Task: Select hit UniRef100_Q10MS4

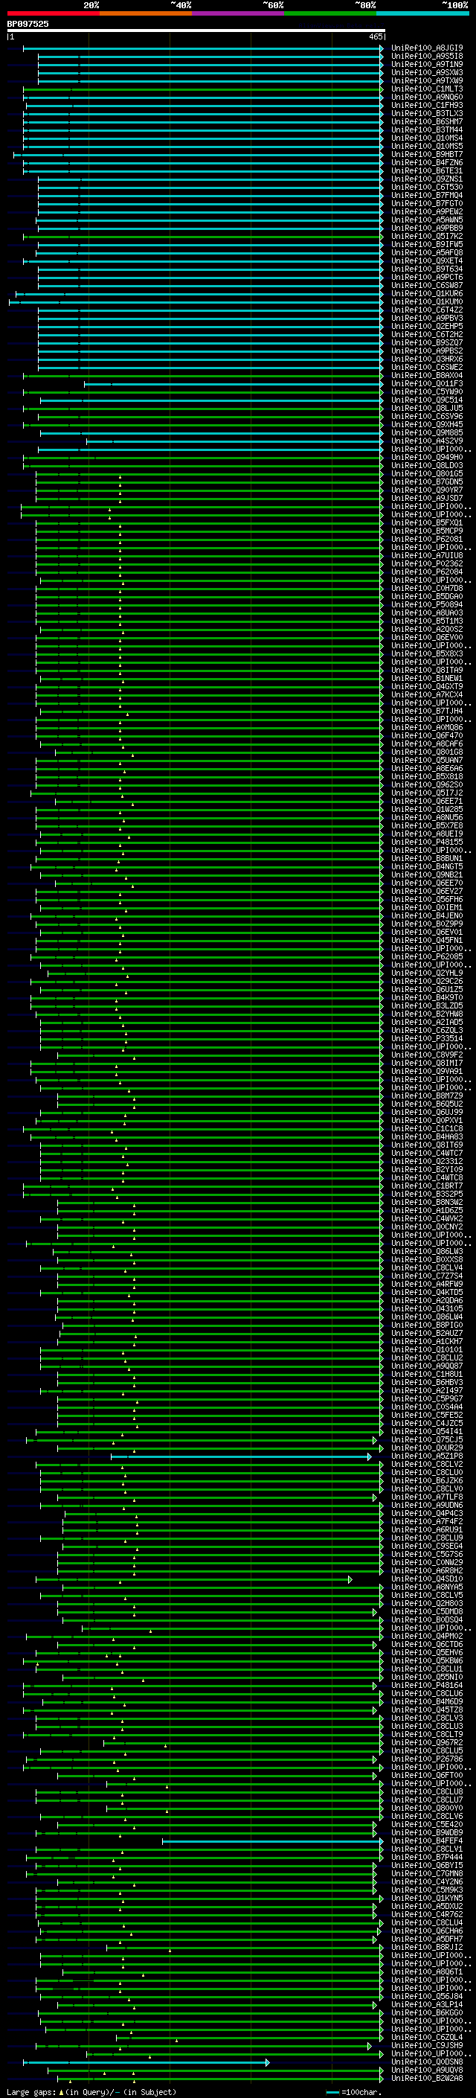Action: pos(427,138)
